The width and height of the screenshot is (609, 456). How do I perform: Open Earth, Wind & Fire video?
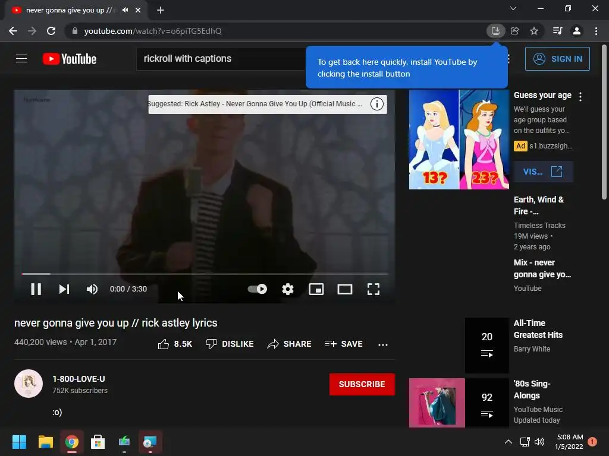(x=539, y=205)
